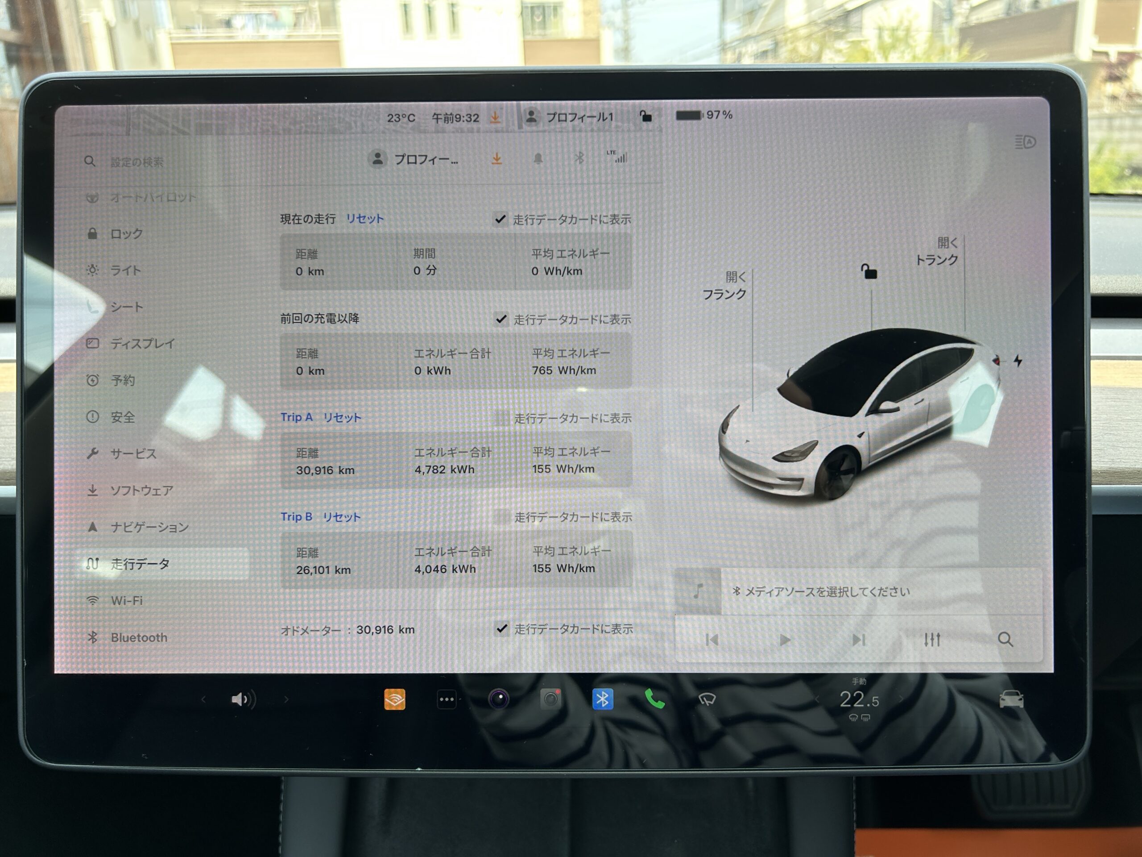Reset the 現在の走行 trip data
This screenshot has width=1142, height=857.
364,219
